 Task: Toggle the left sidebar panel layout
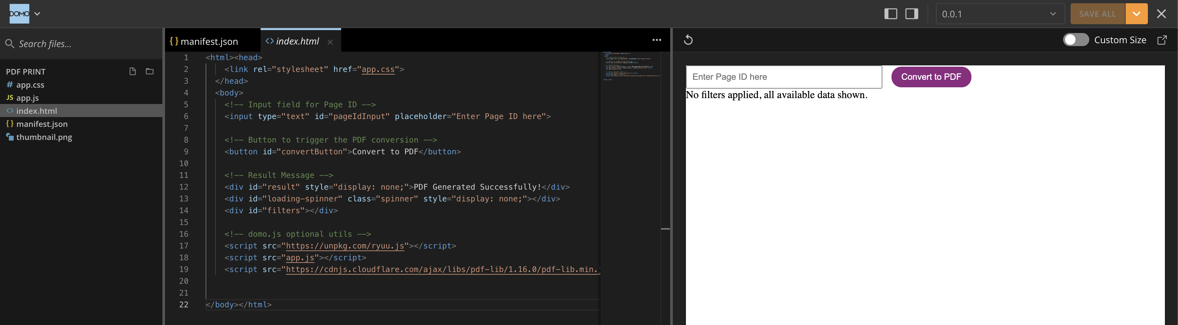point(891,14)
